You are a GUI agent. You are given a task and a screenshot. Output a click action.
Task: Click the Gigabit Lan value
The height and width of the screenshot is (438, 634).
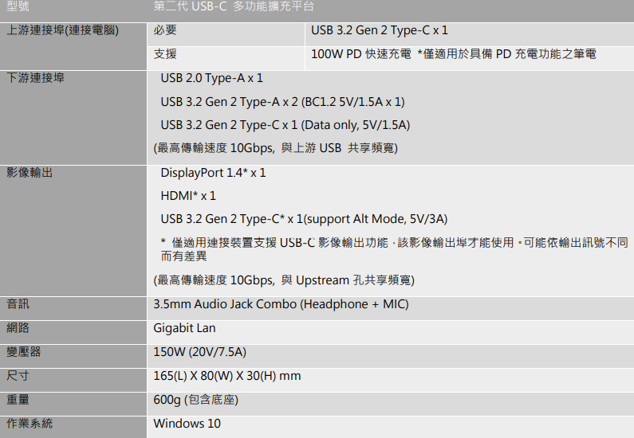(x=184, y=328)
